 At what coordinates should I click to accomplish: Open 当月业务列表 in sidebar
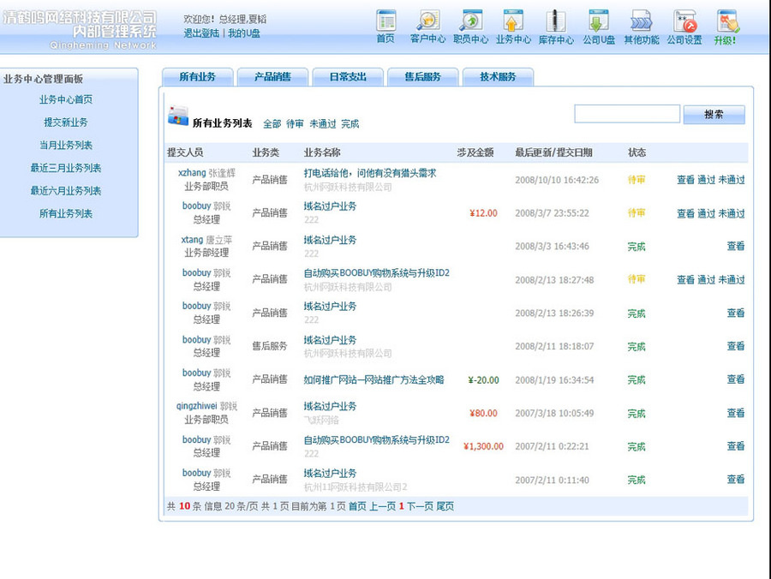click(66, 146)
